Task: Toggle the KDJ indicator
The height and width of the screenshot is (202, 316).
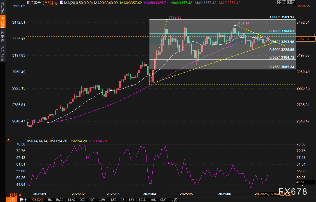Action: (92, 200)
